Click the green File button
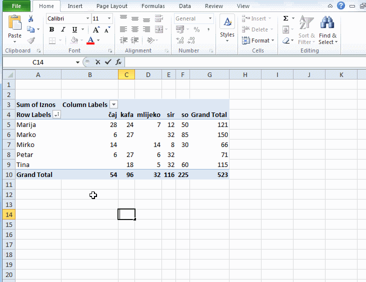The height and width of the screenshot is (282, 366). point(16,6)
